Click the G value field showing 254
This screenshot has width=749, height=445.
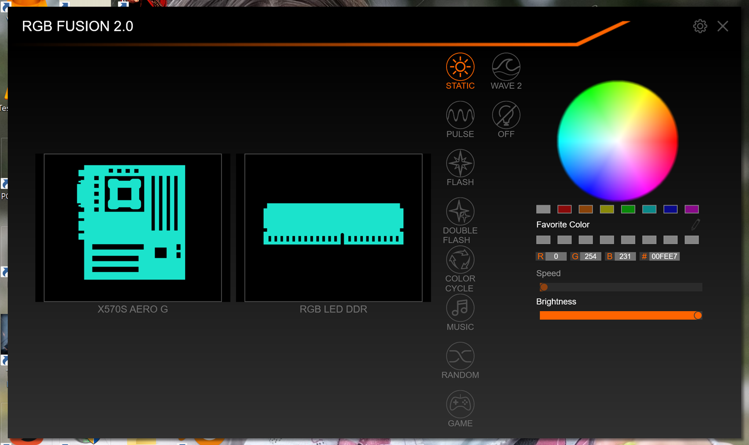591,256
